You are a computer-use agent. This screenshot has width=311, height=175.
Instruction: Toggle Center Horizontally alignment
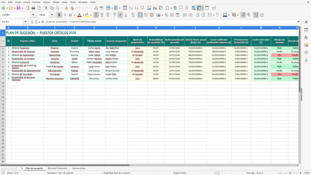(x=102, y=15)
